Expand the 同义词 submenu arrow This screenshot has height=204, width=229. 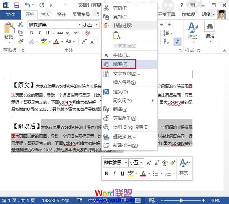coord(153,101)
